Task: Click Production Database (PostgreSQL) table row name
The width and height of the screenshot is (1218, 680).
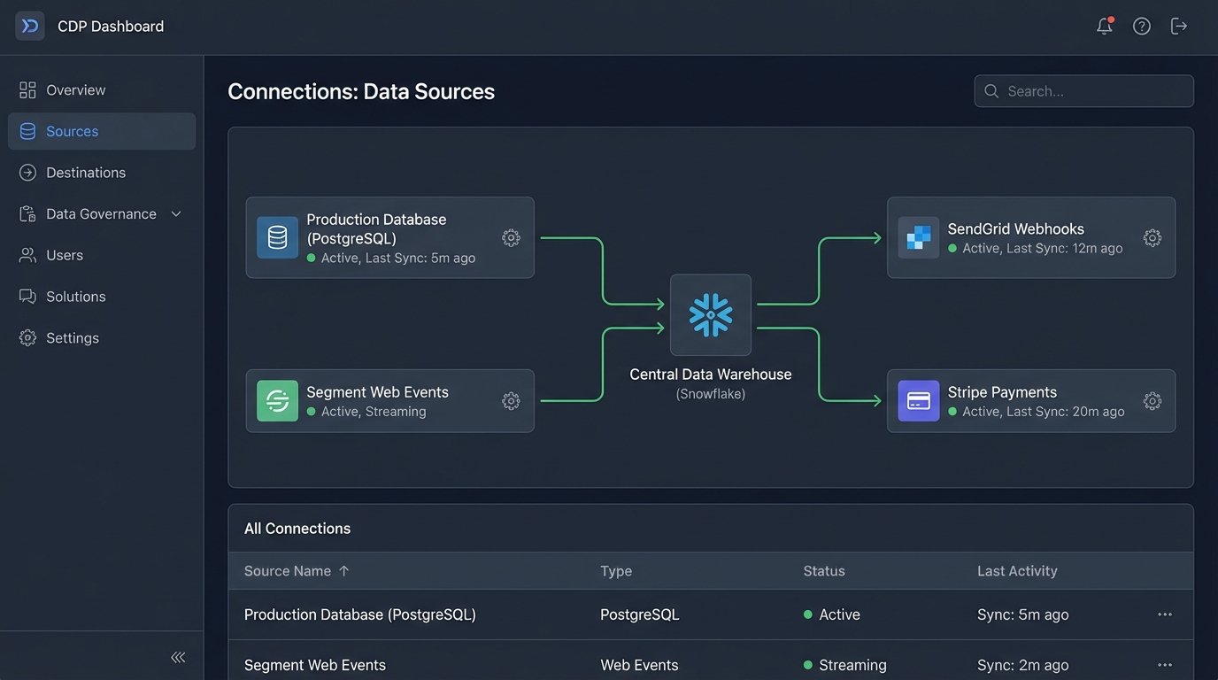Action: tap(359, 614)
